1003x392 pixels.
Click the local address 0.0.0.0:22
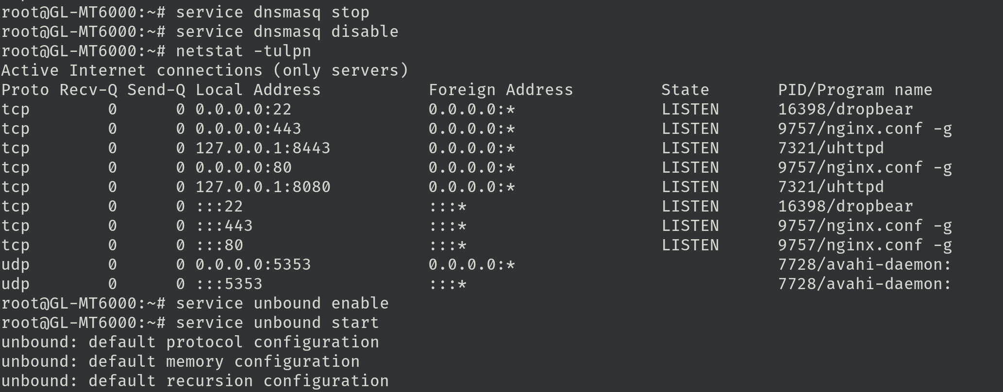pyautogui.click(x=243, y=109)
